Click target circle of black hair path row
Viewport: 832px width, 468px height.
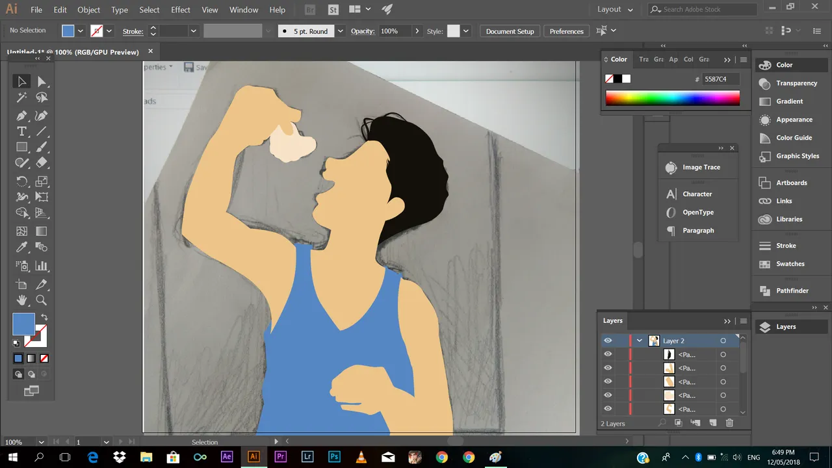point(723,354)
